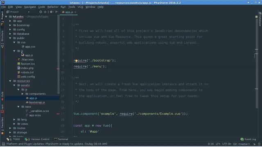The width and height of the screenshot is (262, 147).
Task: Toggle the Database tool window on right edge
Action: (260, 19)
